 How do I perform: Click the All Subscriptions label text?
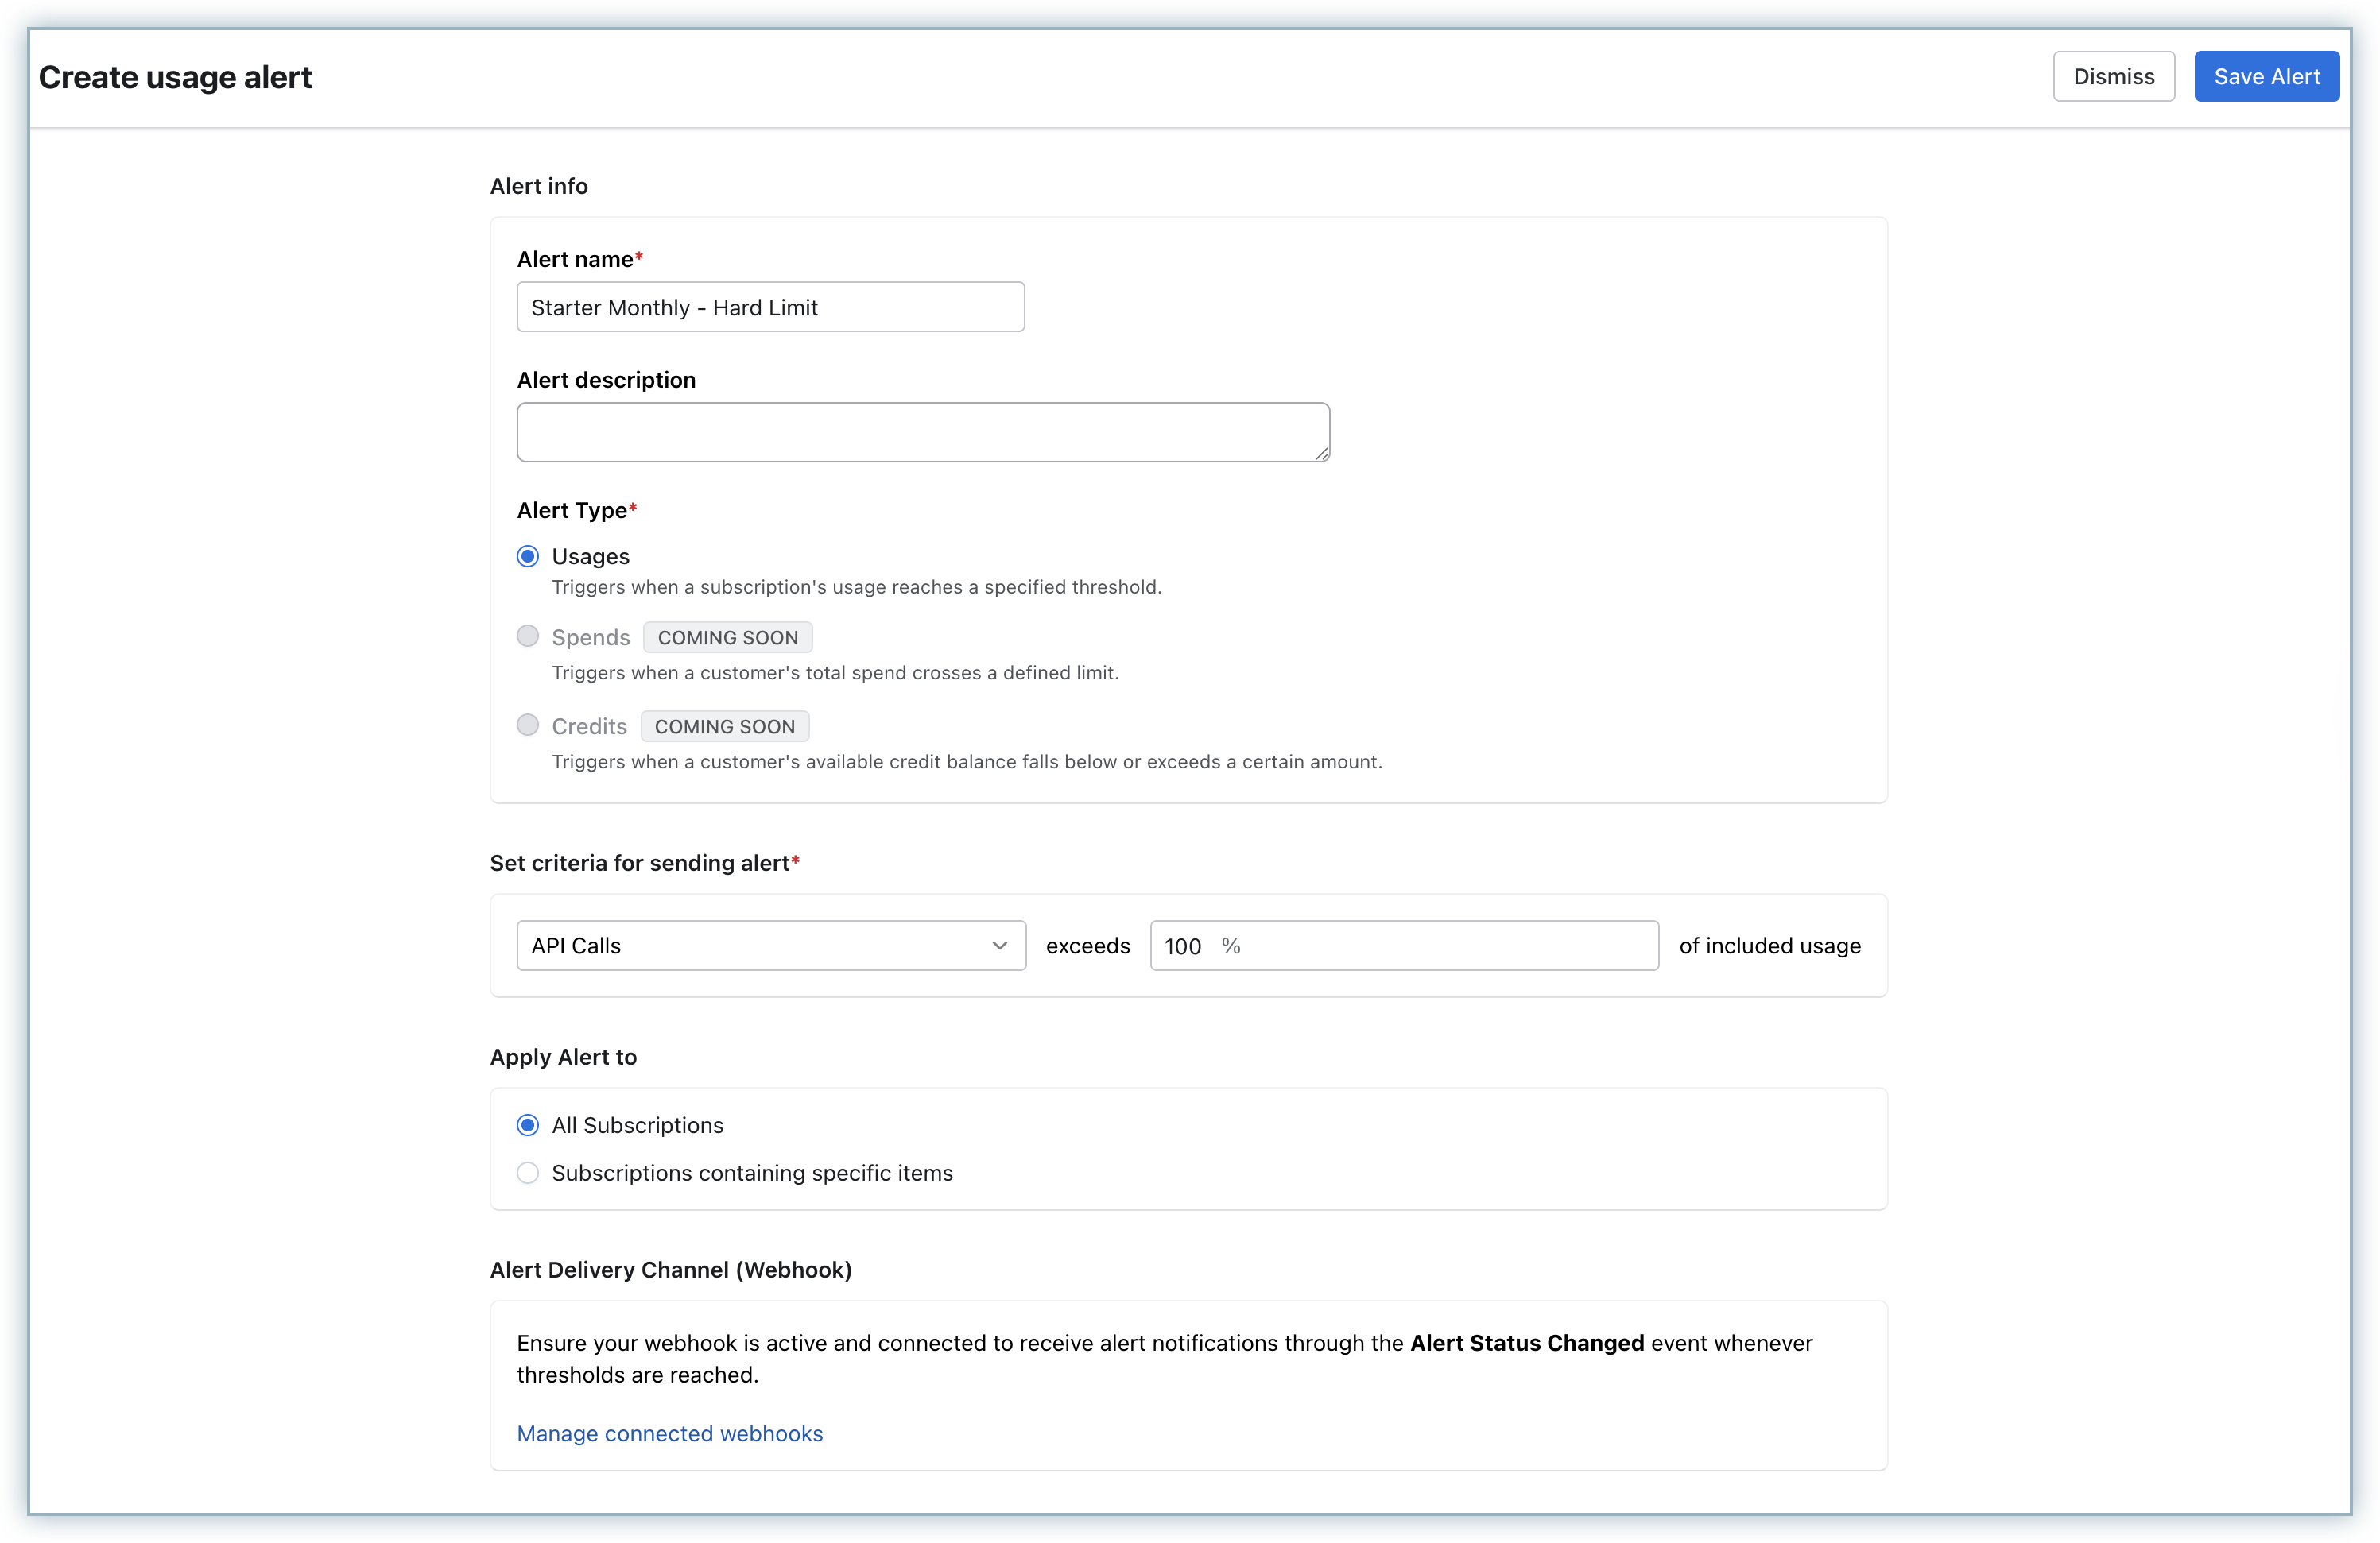click(x=637, y=1125)
